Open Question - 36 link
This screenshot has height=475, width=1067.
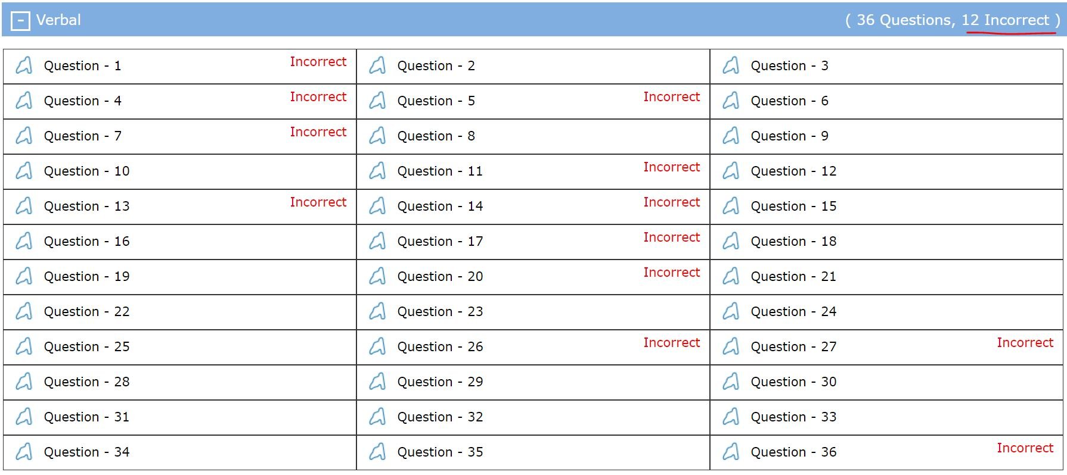(x=793, y=452)
